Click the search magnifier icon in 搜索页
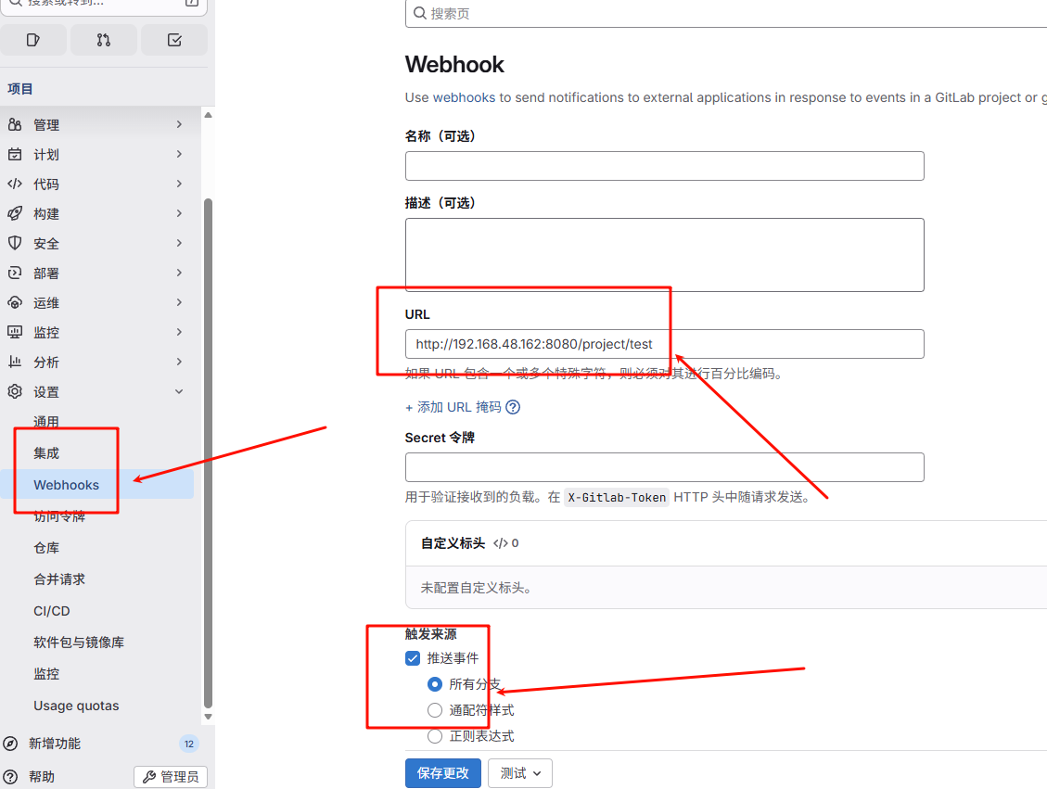The image size is (1047, 789). pos(420,13)
